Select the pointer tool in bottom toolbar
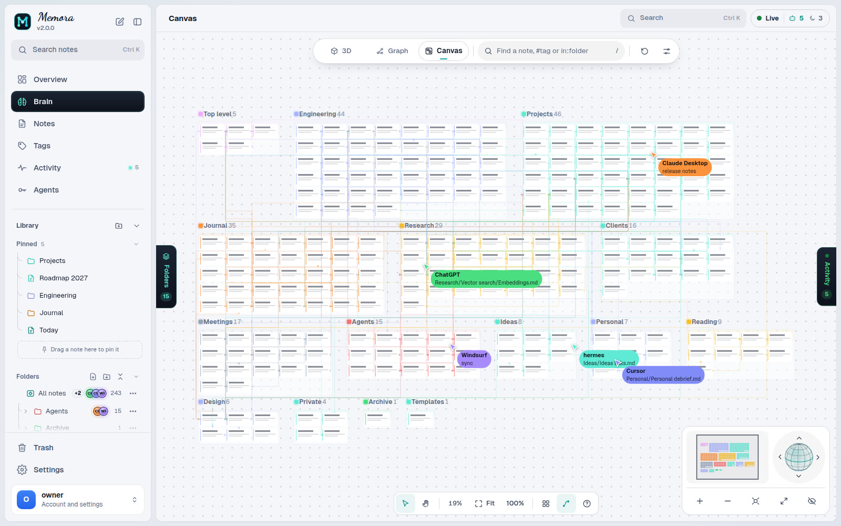This screenshot has width=841, height=526. point(405,503)
